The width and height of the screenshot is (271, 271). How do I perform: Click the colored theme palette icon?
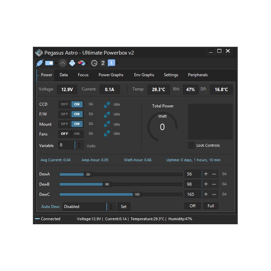coord(81,63)
